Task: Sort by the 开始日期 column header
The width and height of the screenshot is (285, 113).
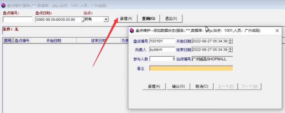Action: pyautogui.click(x=54, y=41)
